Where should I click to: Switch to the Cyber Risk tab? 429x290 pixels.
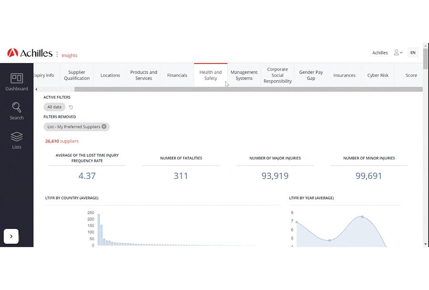pos(378,75)
